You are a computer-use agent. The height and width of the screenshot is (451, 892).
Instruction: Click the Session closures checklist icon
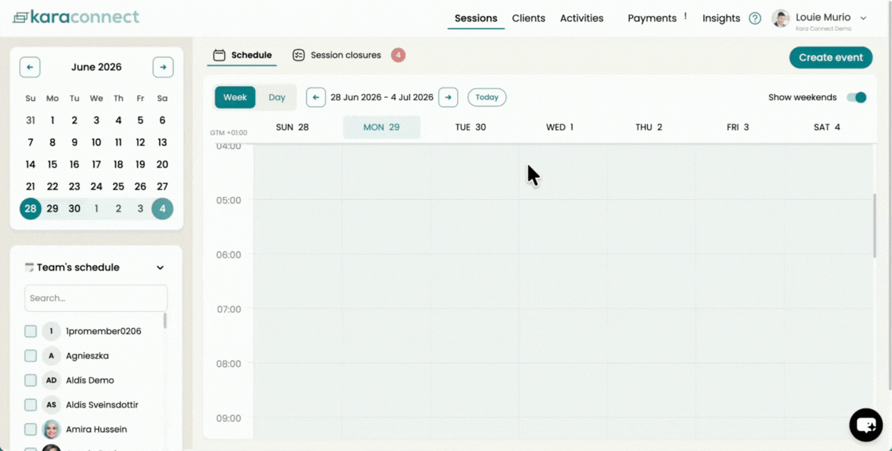tap(299, 55)
